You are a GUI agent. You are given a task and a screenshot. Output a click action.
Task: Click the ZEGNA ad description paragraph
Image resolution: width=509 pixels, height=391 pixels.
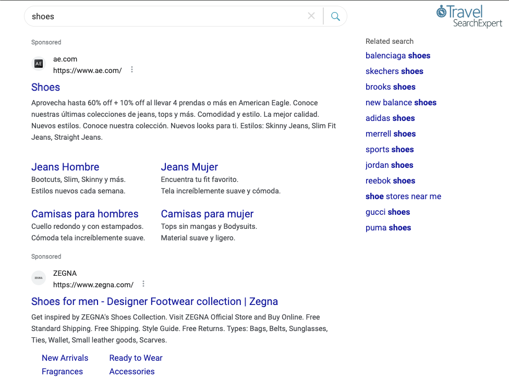[x=179, y=328]
